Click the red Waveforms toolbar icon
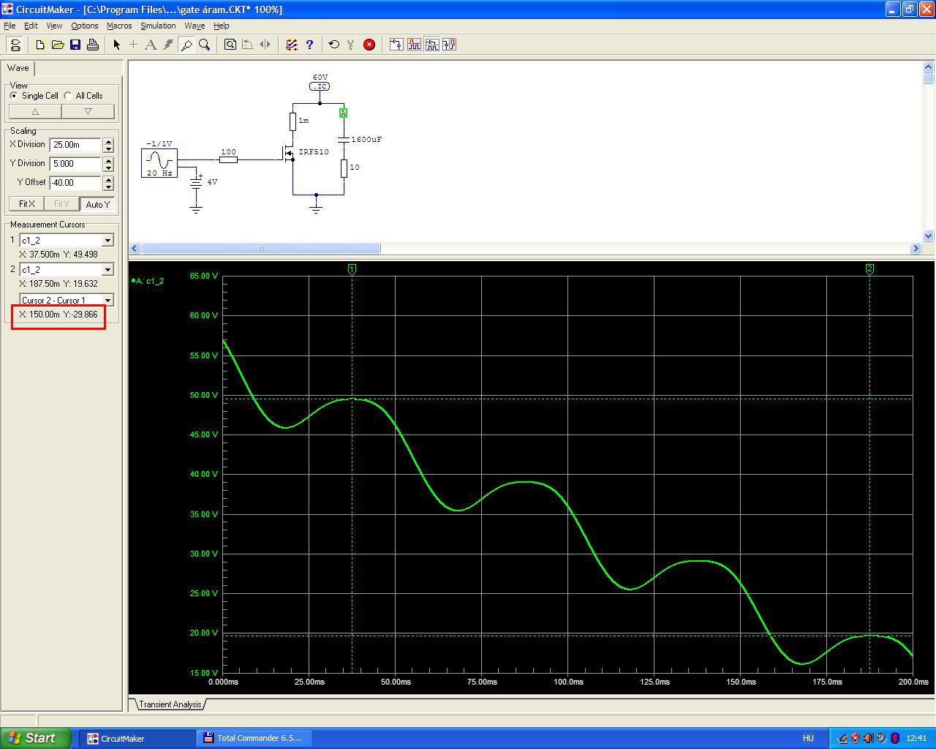The width and height of the screenshot is (936, 749). 414,45
